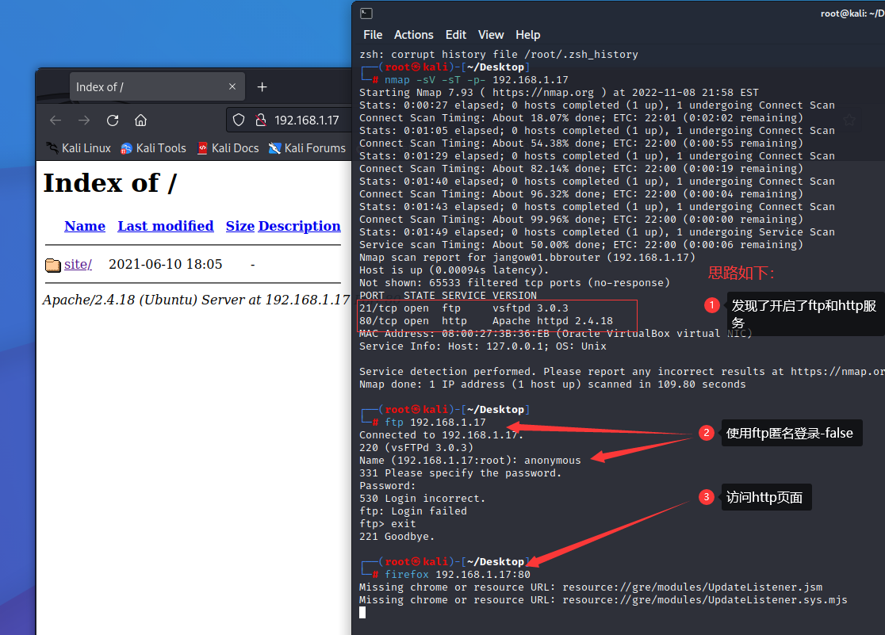Open a new tab in Firefox
The image size is (885, 635).
tap(262, 87)
